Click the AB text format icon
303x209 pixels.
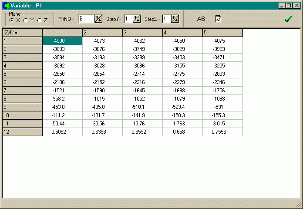coord(201,19)
